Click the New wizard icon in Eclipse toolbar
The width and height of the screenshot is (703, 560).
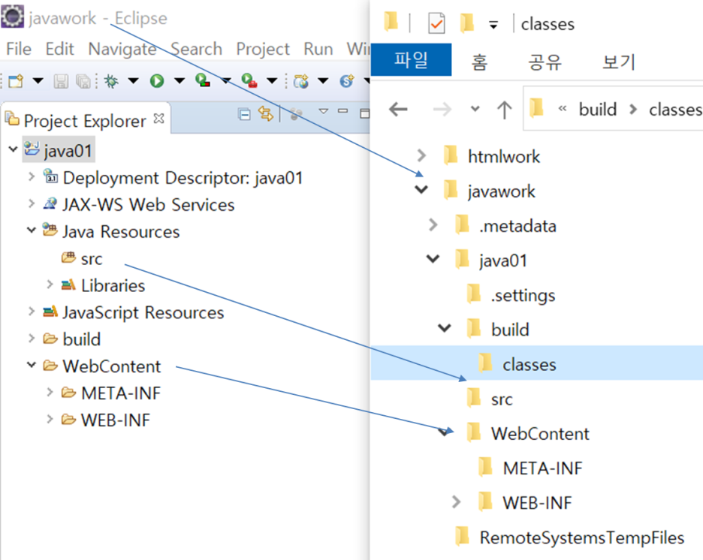(x=16, y=81)
